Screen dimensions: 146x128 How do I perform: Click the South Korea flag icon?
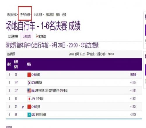tap(29, 83)
